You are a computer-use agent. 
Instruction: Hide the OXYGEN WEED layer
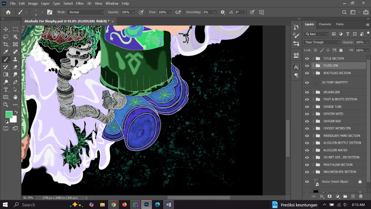tap(307, 114)
